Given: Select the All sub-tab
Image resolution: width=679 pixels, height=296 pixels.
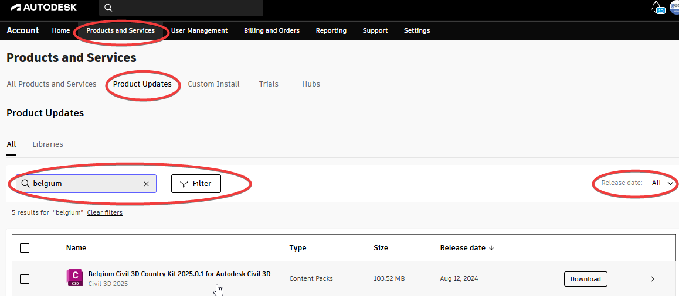Looking at the screenshot, I should 11,144.
